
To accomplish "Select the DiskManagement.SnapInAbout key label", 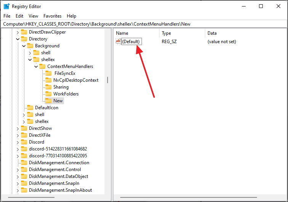I will point(60,190).
